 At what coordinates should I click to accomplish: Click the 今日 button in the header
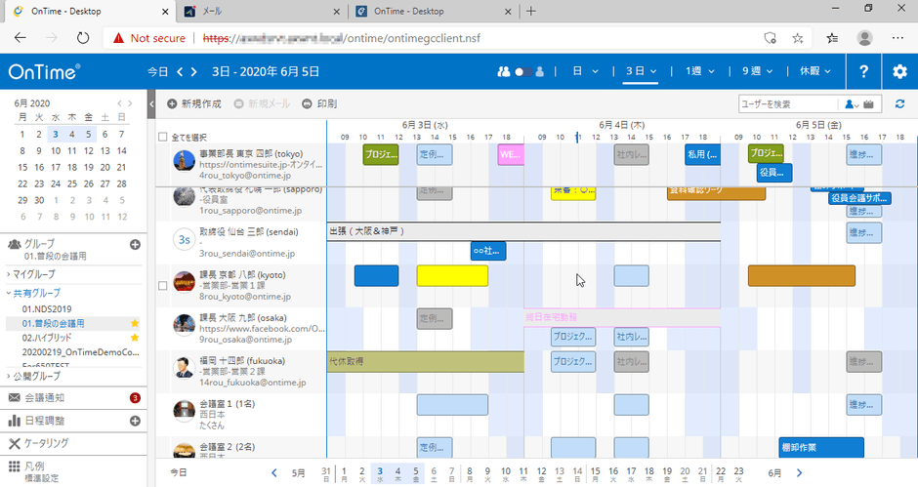[x=157, y=72]
